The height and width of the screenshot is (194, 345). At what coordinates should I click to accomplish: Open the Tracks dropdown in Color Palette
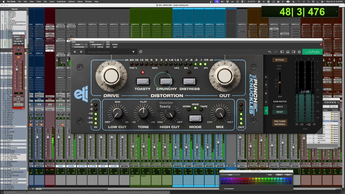(x=230, y=175)
